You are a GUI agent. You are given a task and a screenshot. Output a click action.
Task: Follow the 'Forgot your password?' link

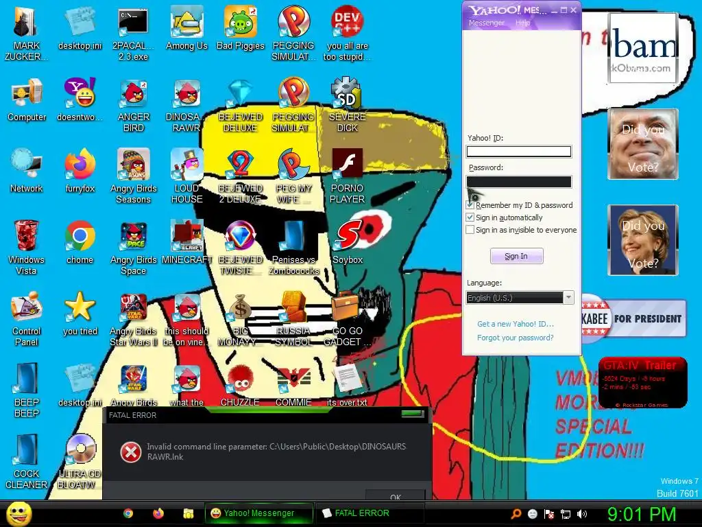pyautogui.click(x=516, y=338)
